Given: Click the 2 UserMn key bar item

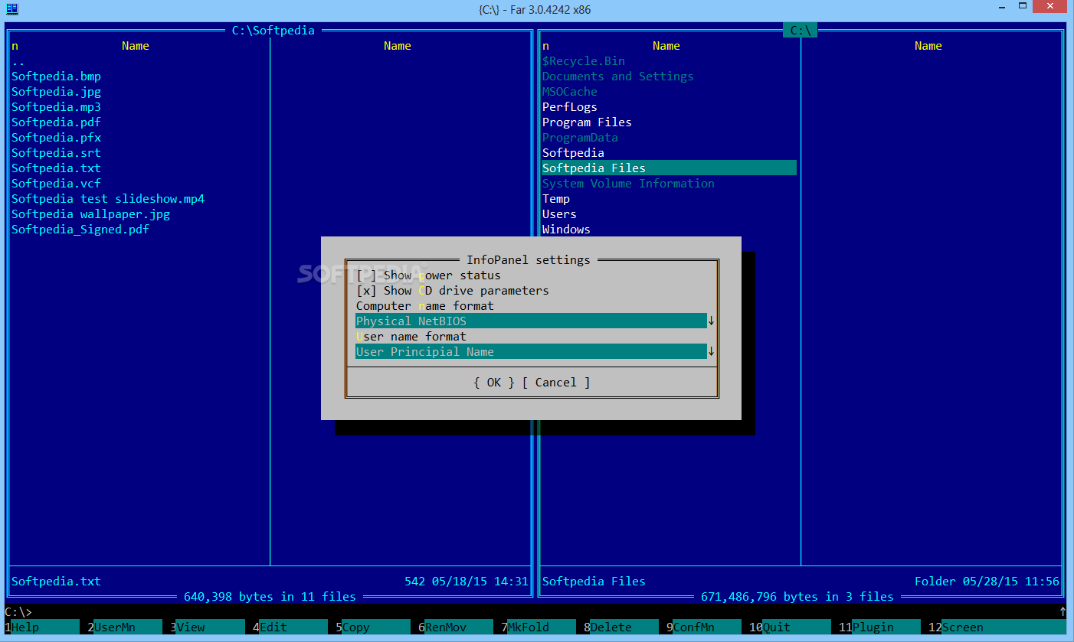Looking at the screenshot, I should pos(125,627).
